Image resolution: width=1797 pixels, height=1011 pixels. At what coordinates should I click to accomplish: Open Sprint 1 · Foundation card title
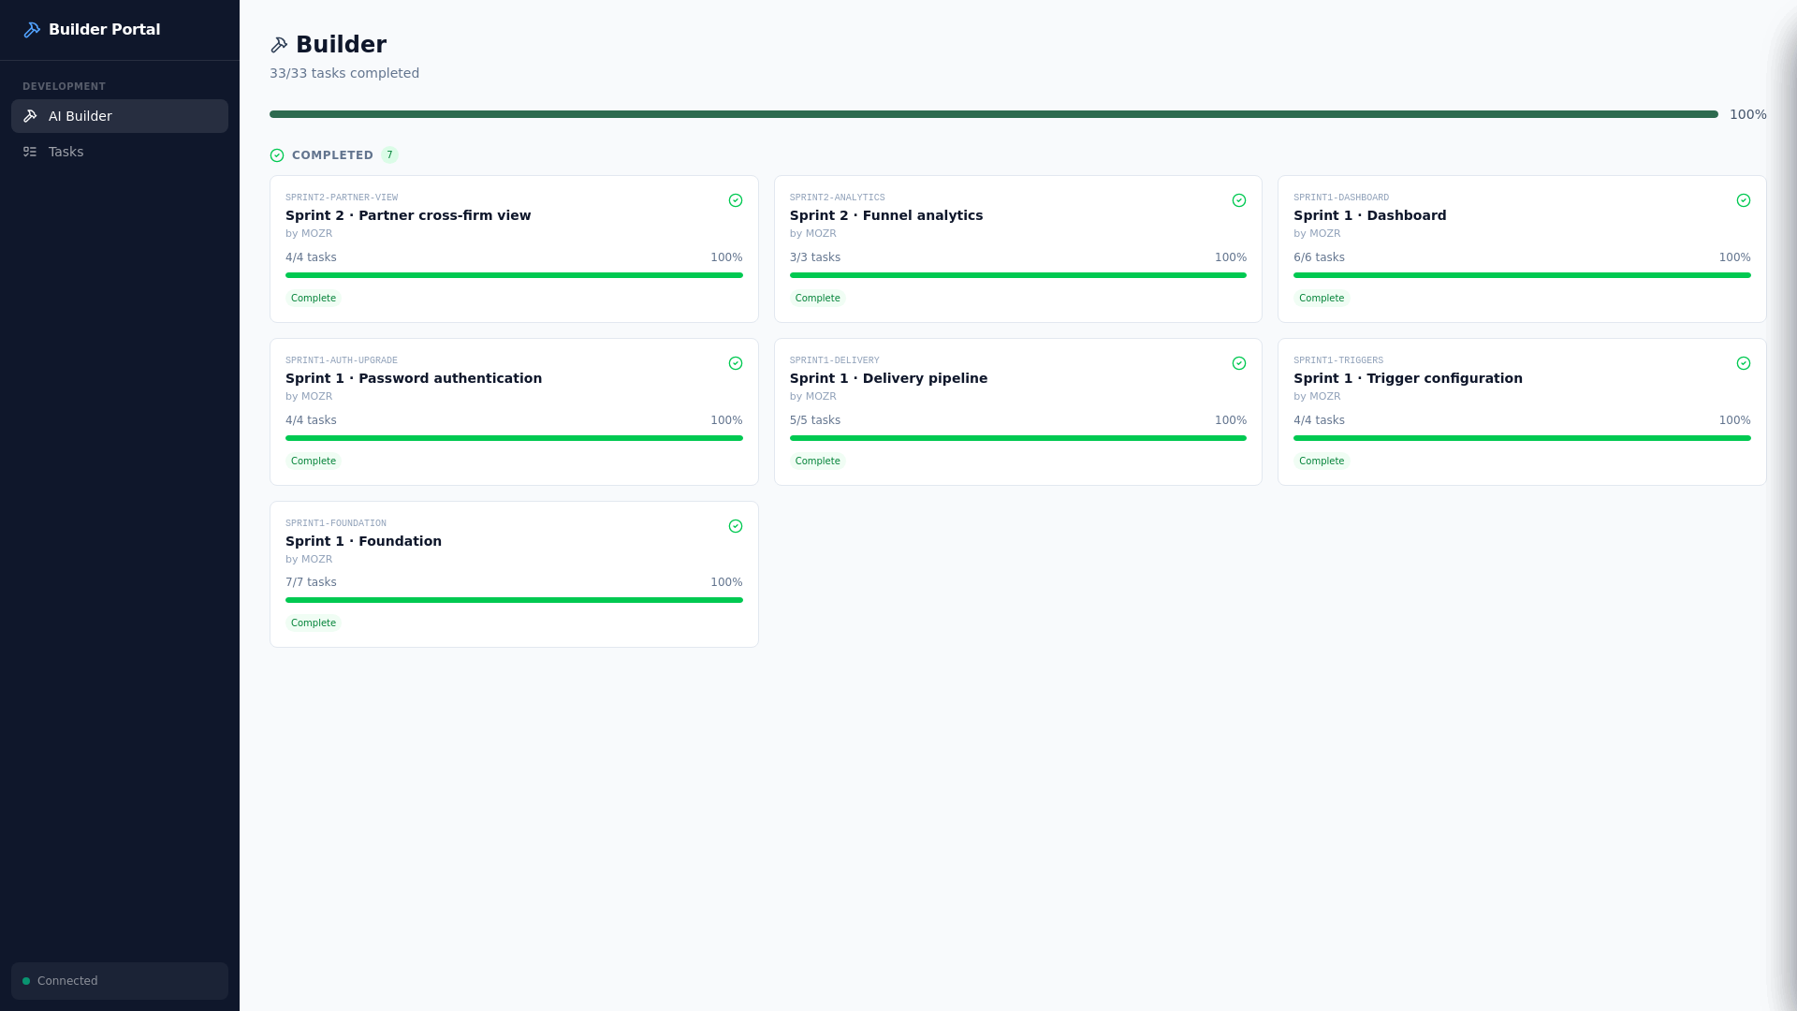[x=363, y=541]
